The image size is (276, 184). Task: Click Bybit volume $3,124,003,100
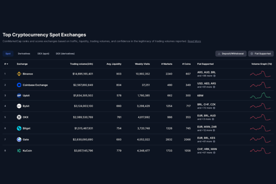point(83,106)
